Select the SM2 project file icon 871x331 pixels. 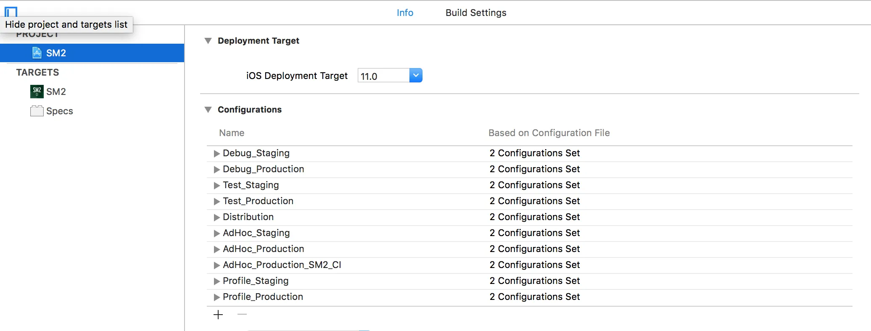37,53
